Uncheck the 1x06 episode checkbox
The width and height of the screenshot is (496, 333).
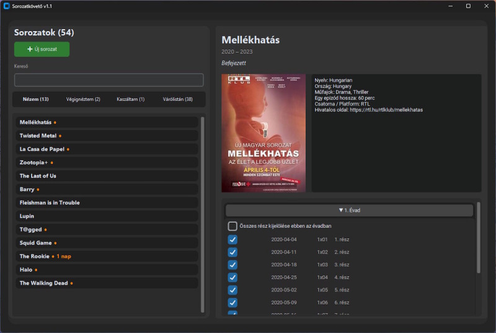click(x=232, y=303)
